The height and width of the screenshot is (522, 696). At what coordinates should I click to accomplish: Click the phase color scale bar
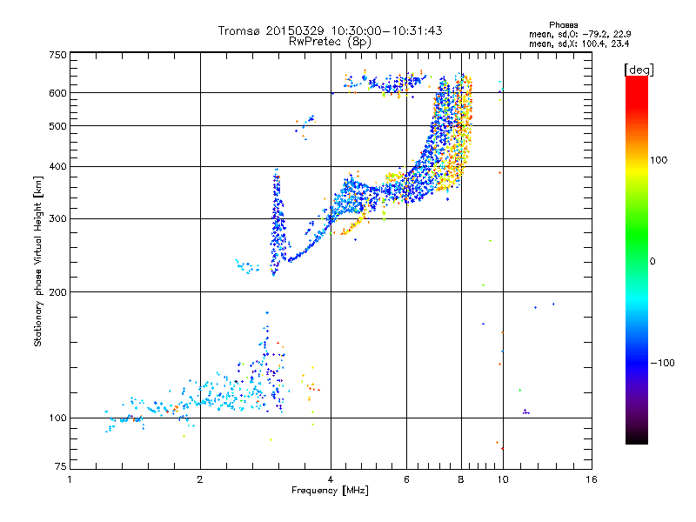click(637, 260)
